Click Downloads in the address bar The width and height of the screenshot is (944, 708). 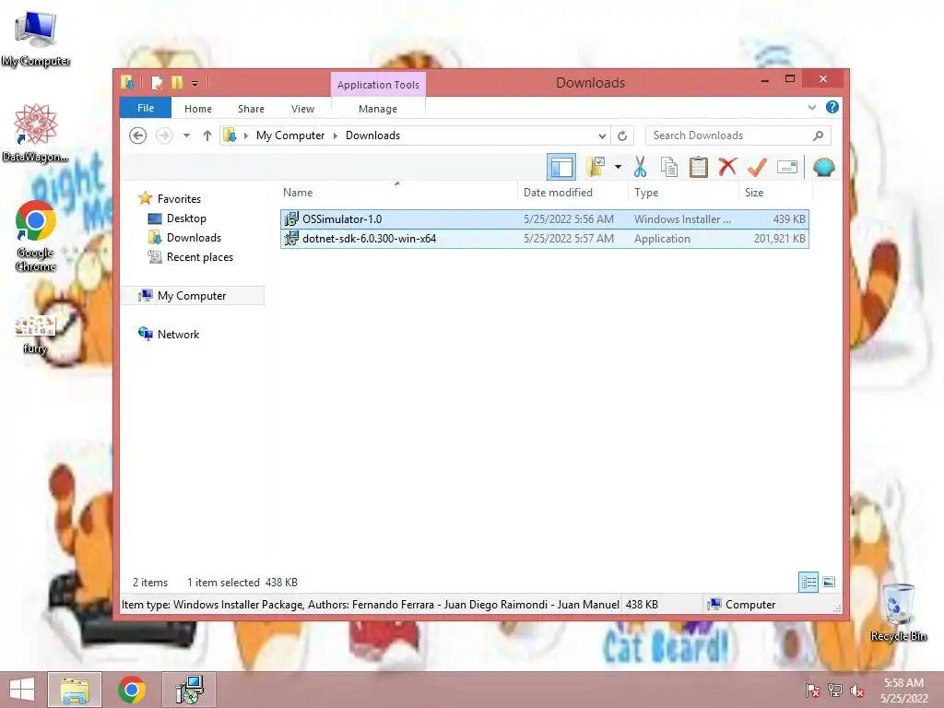tap(372, 136)
